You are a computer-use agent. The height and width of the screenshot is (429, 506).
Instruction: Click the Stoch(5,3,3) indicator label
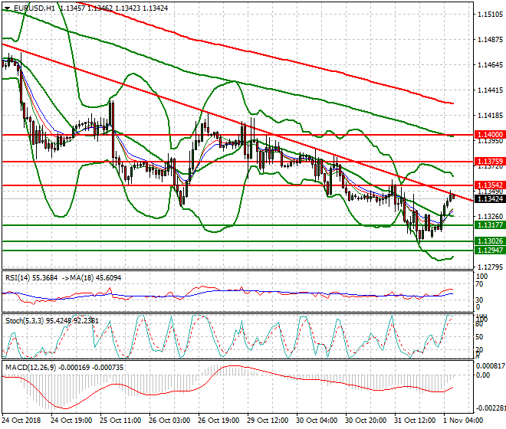pos(25,321)
